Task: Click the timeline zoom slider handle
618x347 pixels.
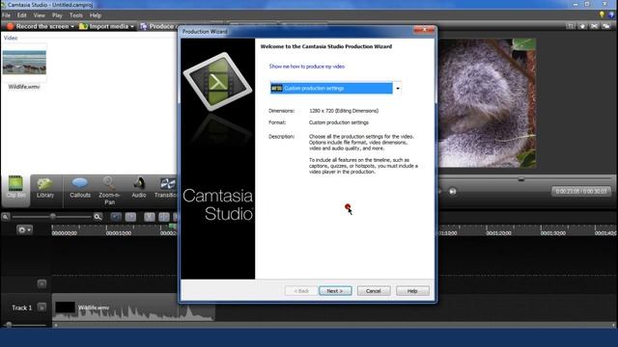Action: (52, 216)
